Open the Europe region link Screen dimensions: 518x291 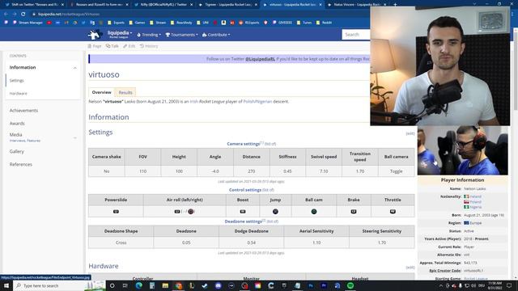coord(475,223)
